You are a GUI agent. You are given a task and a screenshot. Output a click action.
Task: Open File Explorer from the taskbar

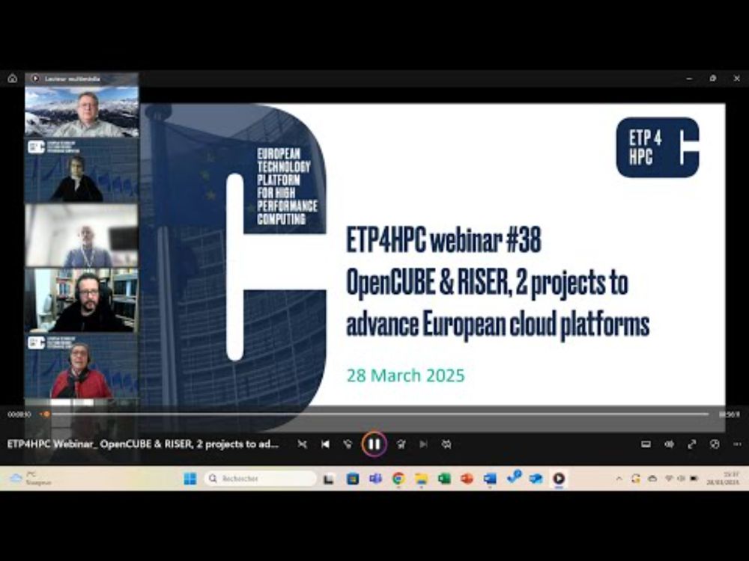[x=421, y=479]
